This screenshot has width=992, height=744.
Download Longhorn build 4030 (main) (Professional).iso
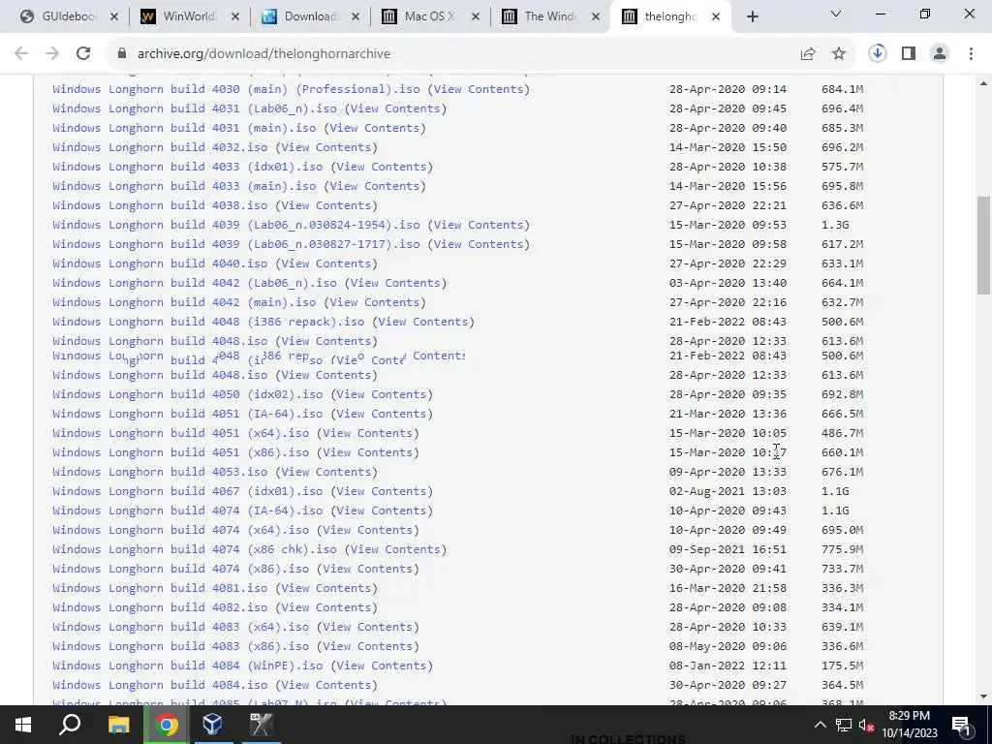pos(238,89)
